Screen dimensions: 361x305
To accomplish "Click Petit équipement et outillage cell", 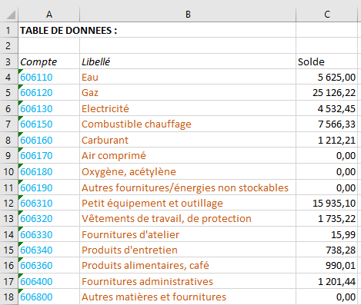I will pyautogui.click(x=188, y=203).
